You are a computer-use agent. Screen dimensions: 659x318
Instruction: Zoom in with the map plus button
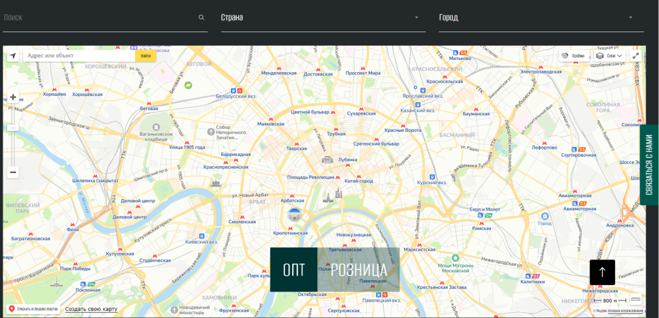(x=13, y=97)
